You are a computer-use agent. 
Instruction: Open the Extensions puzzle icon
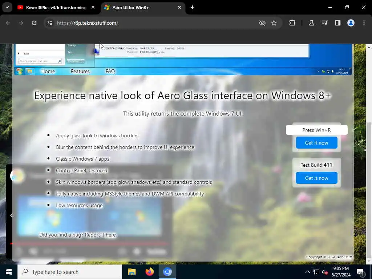tap(292, 23)
